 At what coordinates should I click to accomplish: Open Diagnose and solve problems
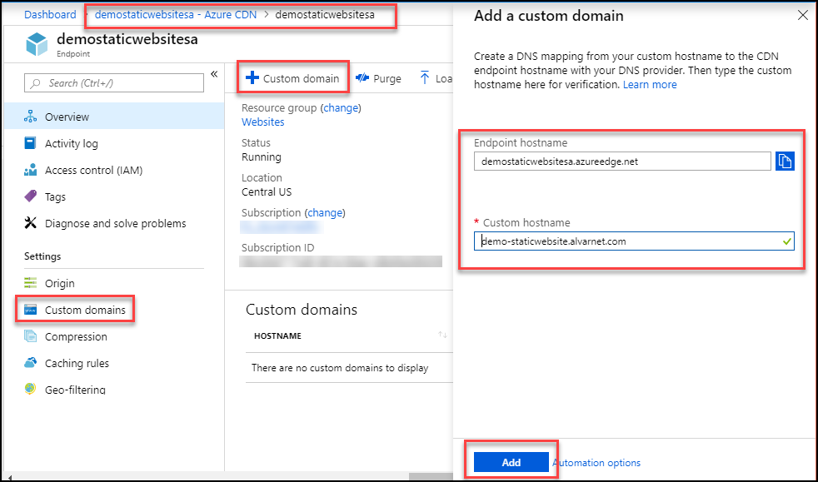pyautogui.click(x=115, y=223)
